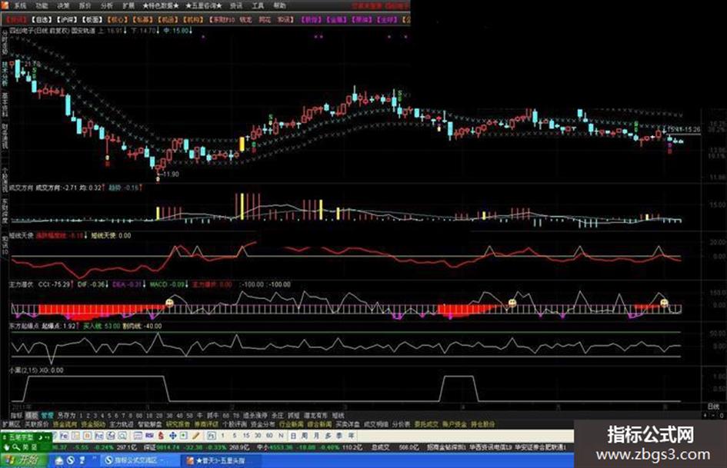Screen dimensions: 727x468
Task: Select the blue four-arrow move icon
Action: (172, 436)
